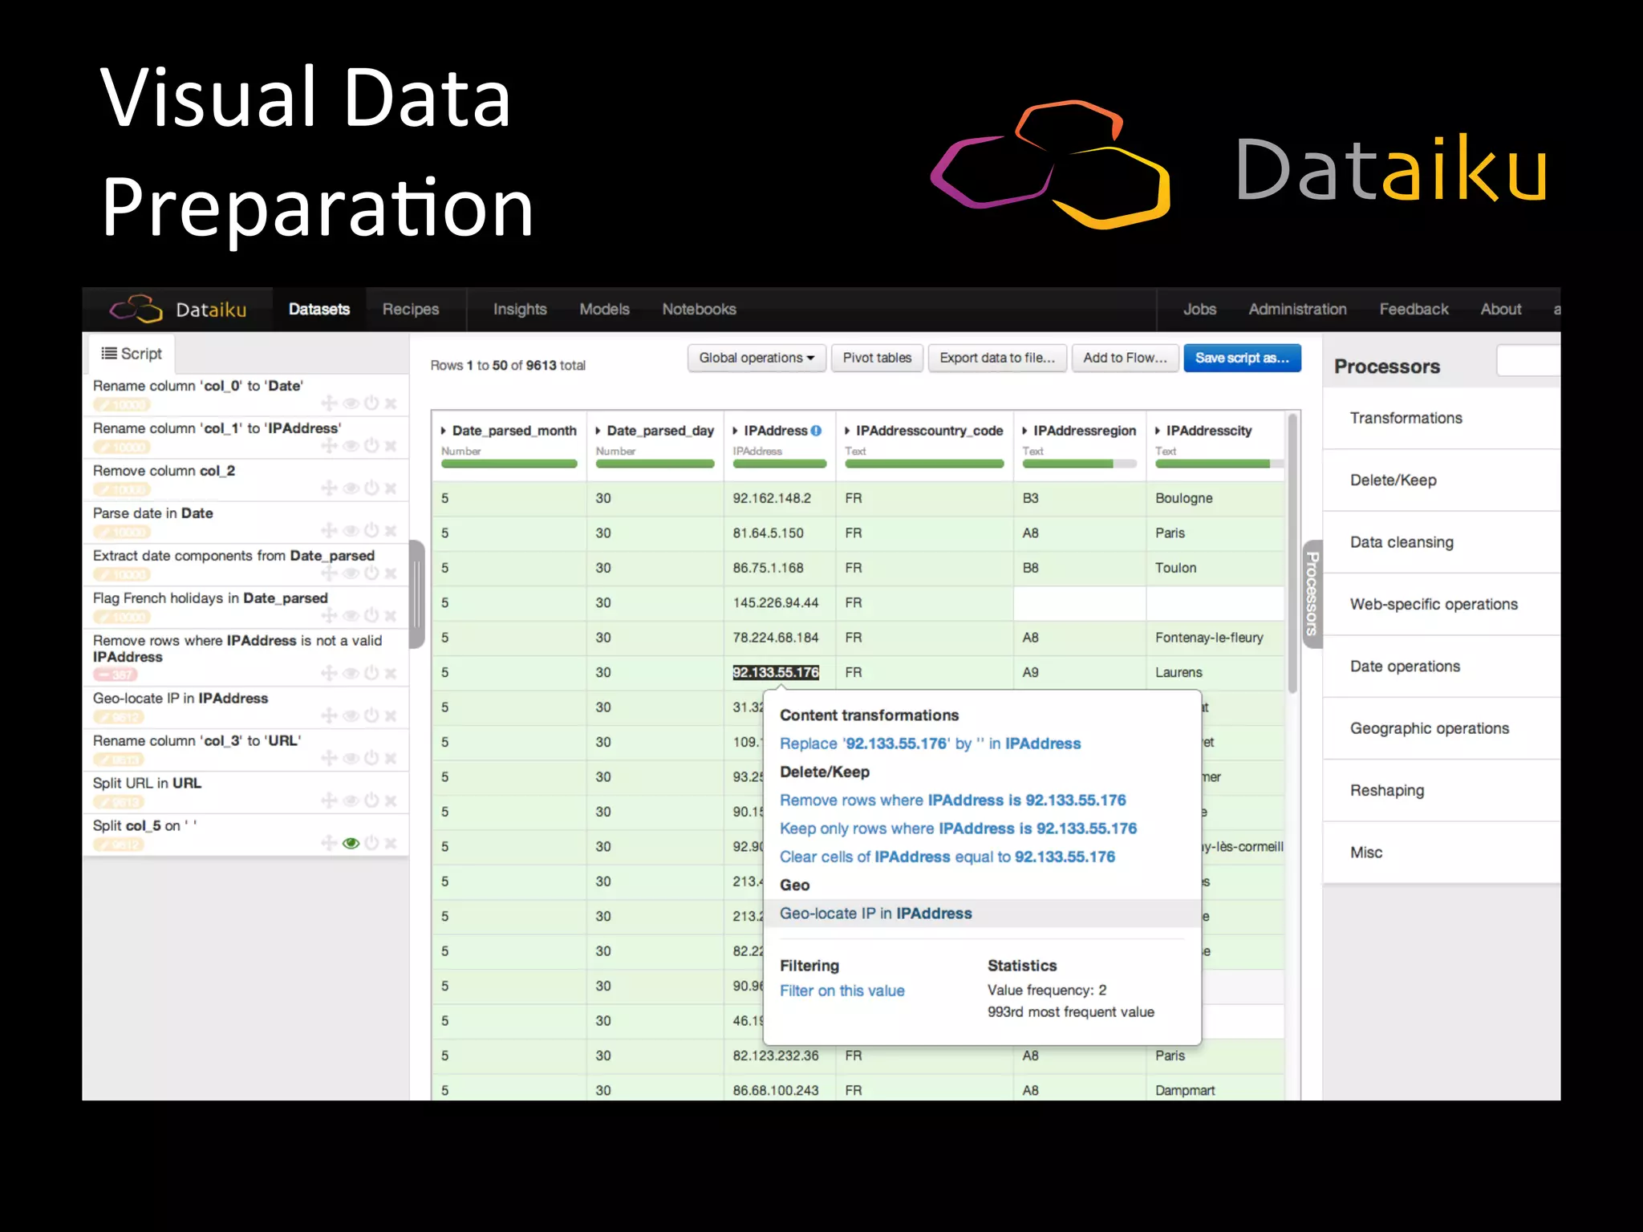Image resolution: width=1643 pixels, height=1232 pixels.
Task: Click the move handle of 'Split col_5 on' step
Action: 329,843
